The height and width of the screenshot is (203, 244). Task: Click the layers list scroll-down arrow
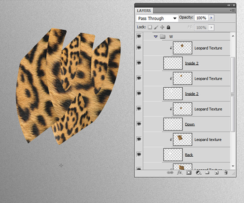tap(233, 166)
